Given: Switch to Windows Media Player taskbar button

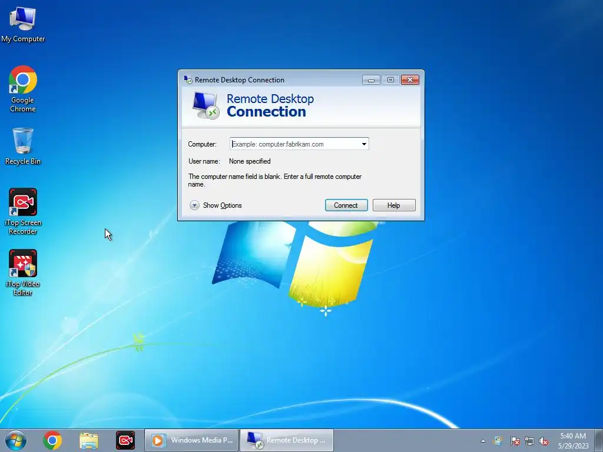Looking at the screenshot, I should point(191,440).
